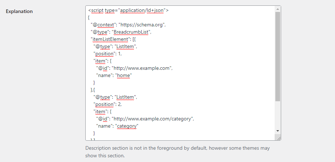Click the http://www.example.com/category URL text
335x162 pixels.
[153, 119]
